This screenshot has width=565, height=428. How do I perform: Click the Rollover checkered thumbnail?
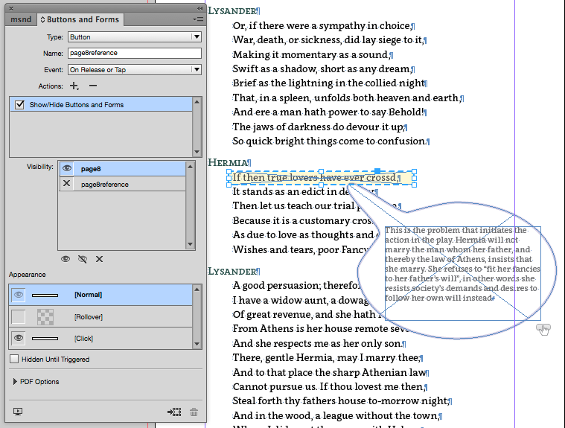pos(45,317)
